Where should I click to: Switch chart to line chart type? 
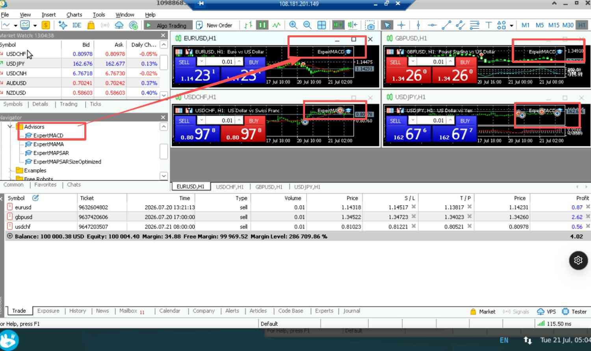tap(277, 25)
